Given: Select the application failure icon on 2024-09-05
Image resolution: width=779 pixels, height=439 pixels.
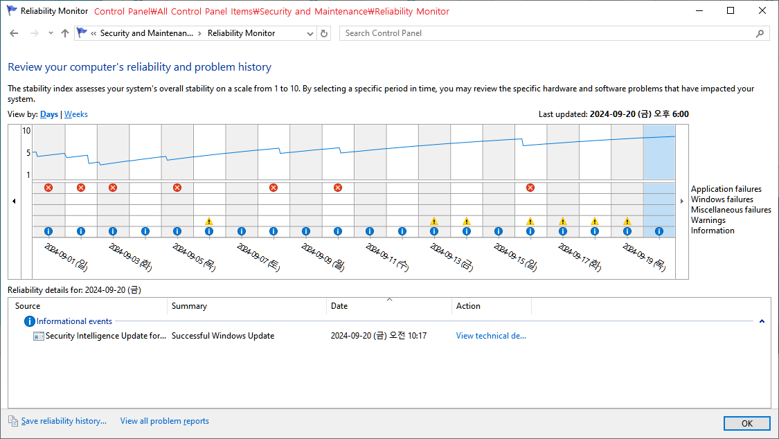Looking at the screenshot, I should 177,188.
